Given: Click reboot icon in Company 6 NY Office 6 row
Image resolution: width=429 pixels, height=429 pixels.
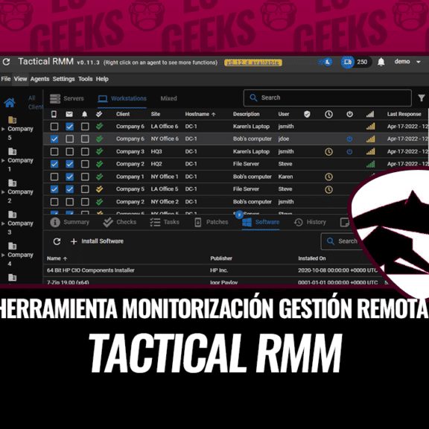Looking at the screenshot, I should click(x=349, y=139).
